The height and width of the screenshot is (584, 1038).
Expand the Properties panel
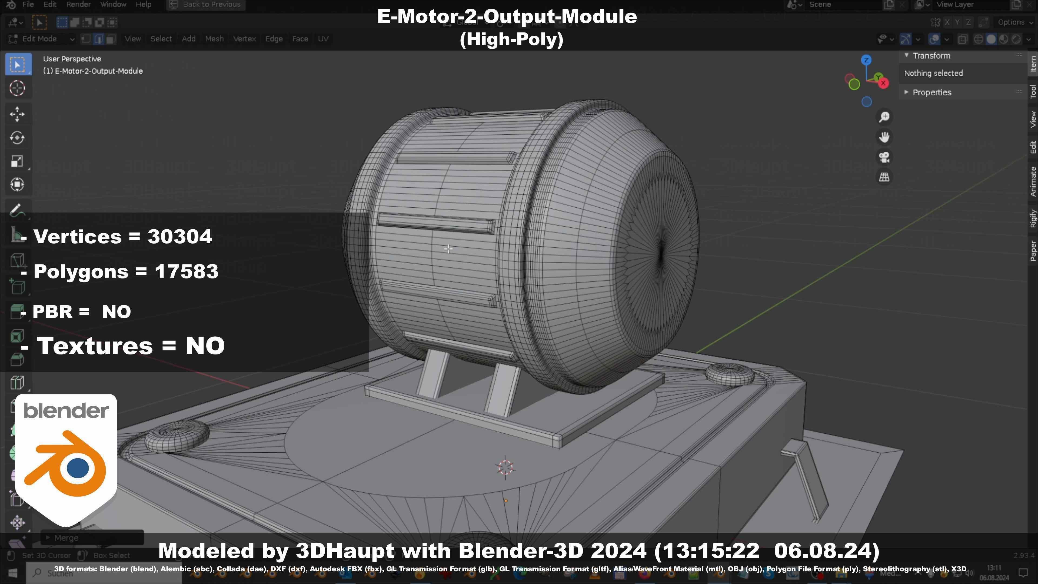(x=906, y=92)
